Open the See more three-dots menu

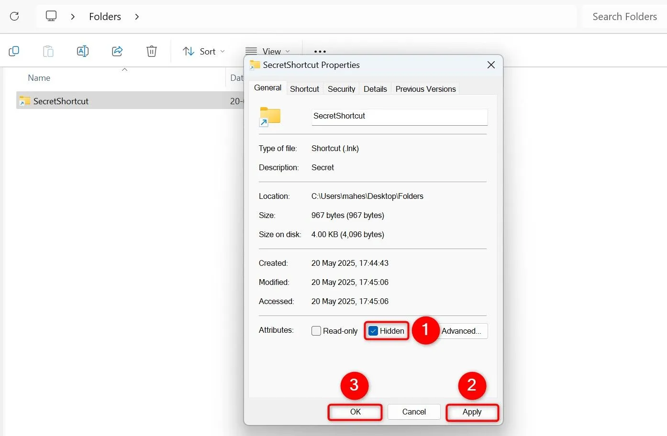tap(320, 51)
